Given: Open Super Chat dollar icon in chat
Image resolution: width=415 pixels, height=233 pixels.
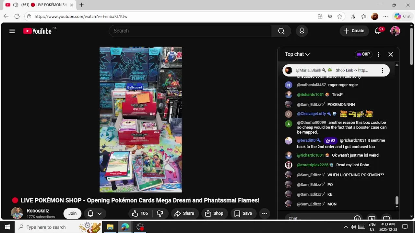Looking at the screenshot, I should pyautogui.click(x=372, y=218).
